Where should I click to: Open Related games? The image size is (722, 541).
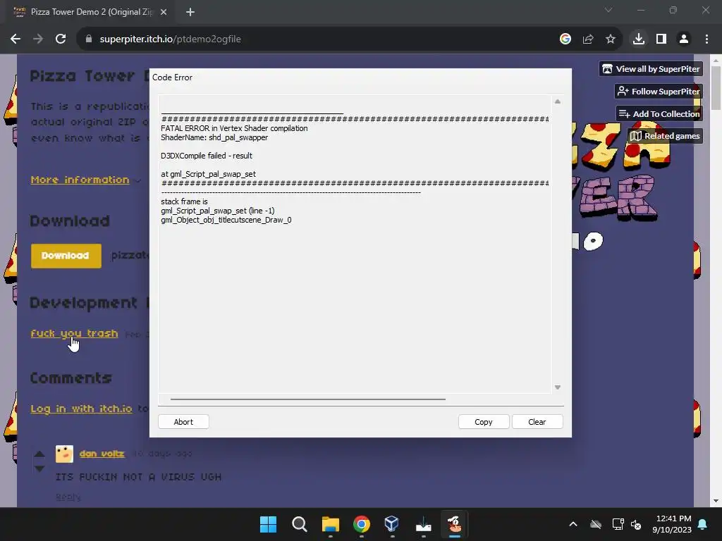pyautogui.click(x=665, y=136)
